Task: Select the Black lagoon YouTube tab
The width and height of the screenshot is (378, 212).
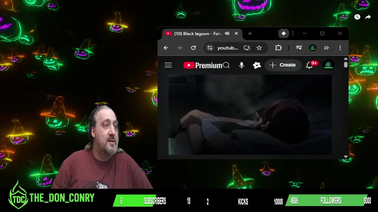Action: pos(202,34)
